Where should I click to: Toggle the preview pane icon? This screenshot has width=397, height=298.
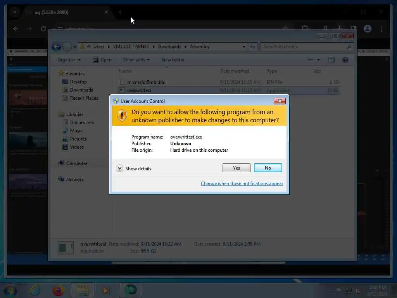click(331, 60)
